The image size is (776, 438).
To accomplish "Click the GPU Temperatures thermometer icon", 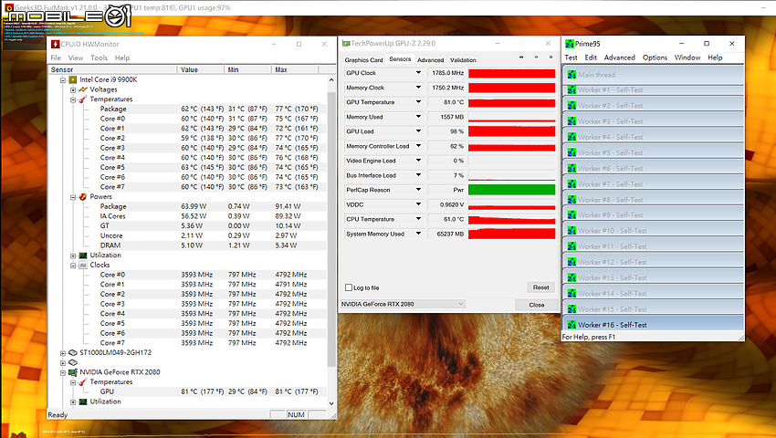I will tap(83, 382).
